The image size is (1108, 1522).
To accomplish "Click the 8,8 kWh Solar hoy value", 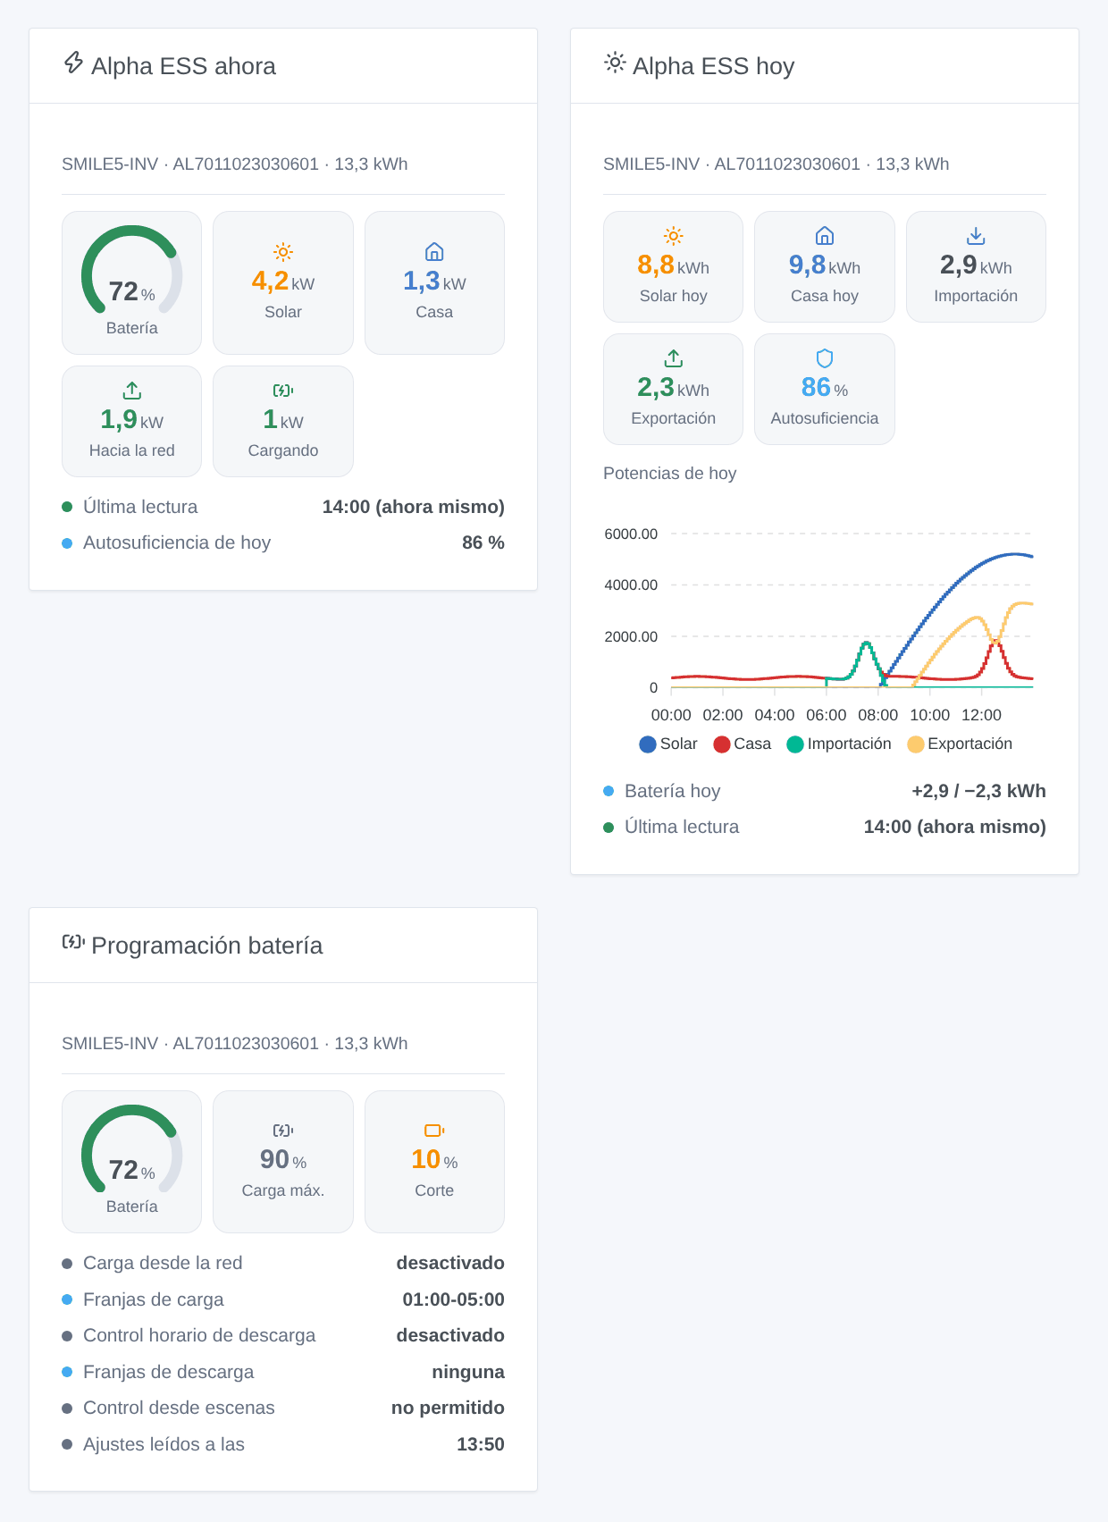I will [673, 265].
